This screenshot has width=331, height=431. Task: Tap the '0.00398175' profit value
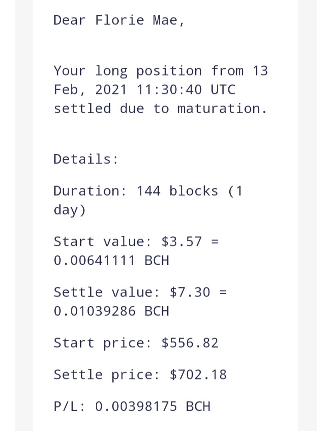(x=136, y=407)
